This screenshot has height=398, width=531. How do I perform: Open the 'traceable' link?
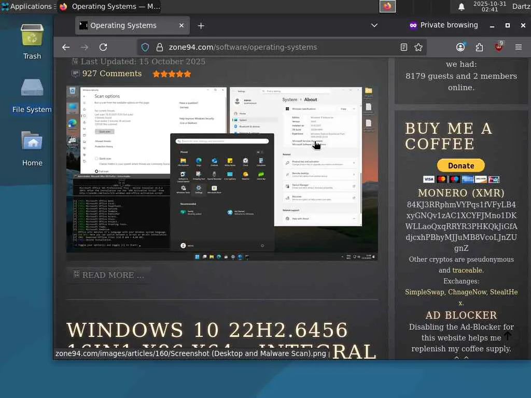(468, 270)
